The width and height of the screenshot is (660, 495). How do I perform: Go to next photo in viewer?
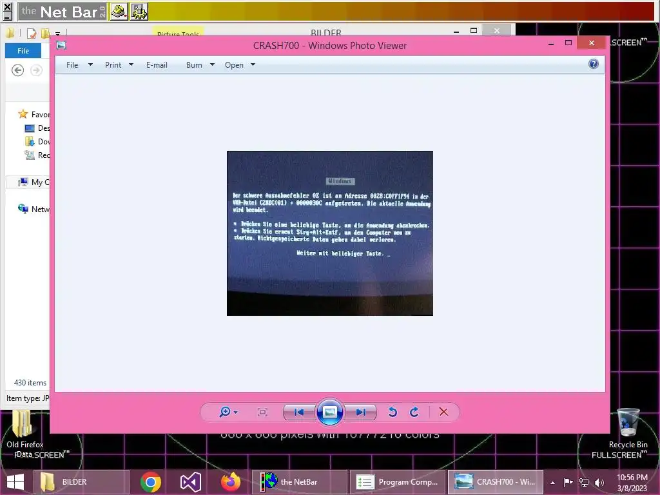(x=360, y=412)
